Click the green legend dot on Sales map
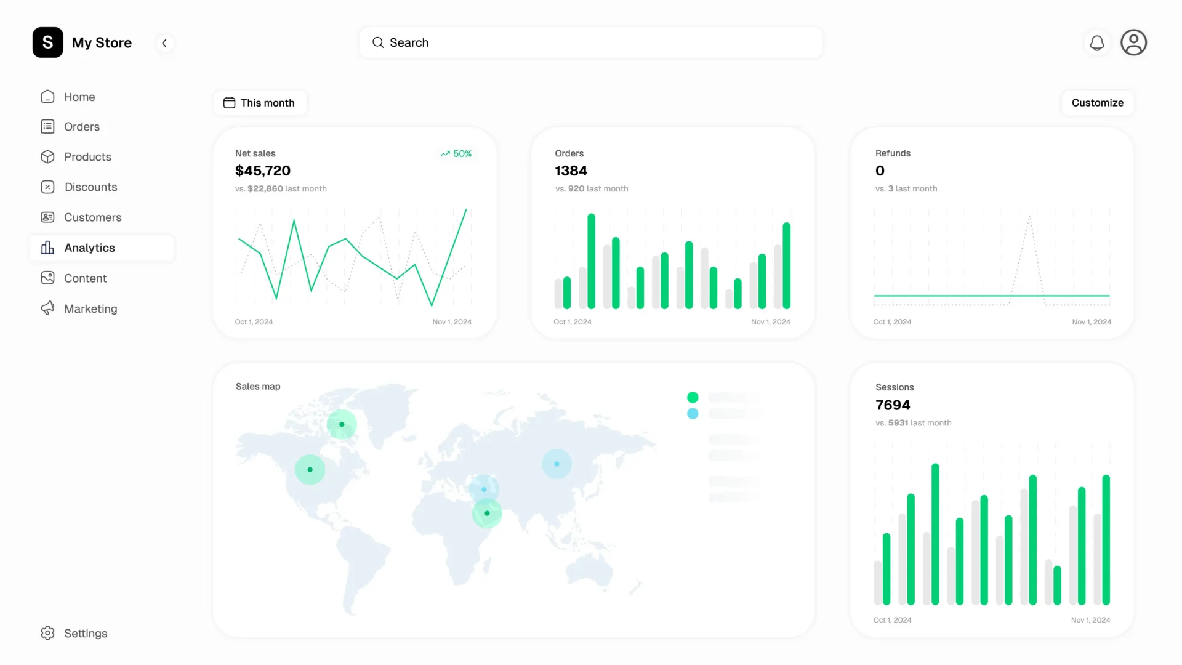Screen dimensions: 1182x665 click(693, 398)
